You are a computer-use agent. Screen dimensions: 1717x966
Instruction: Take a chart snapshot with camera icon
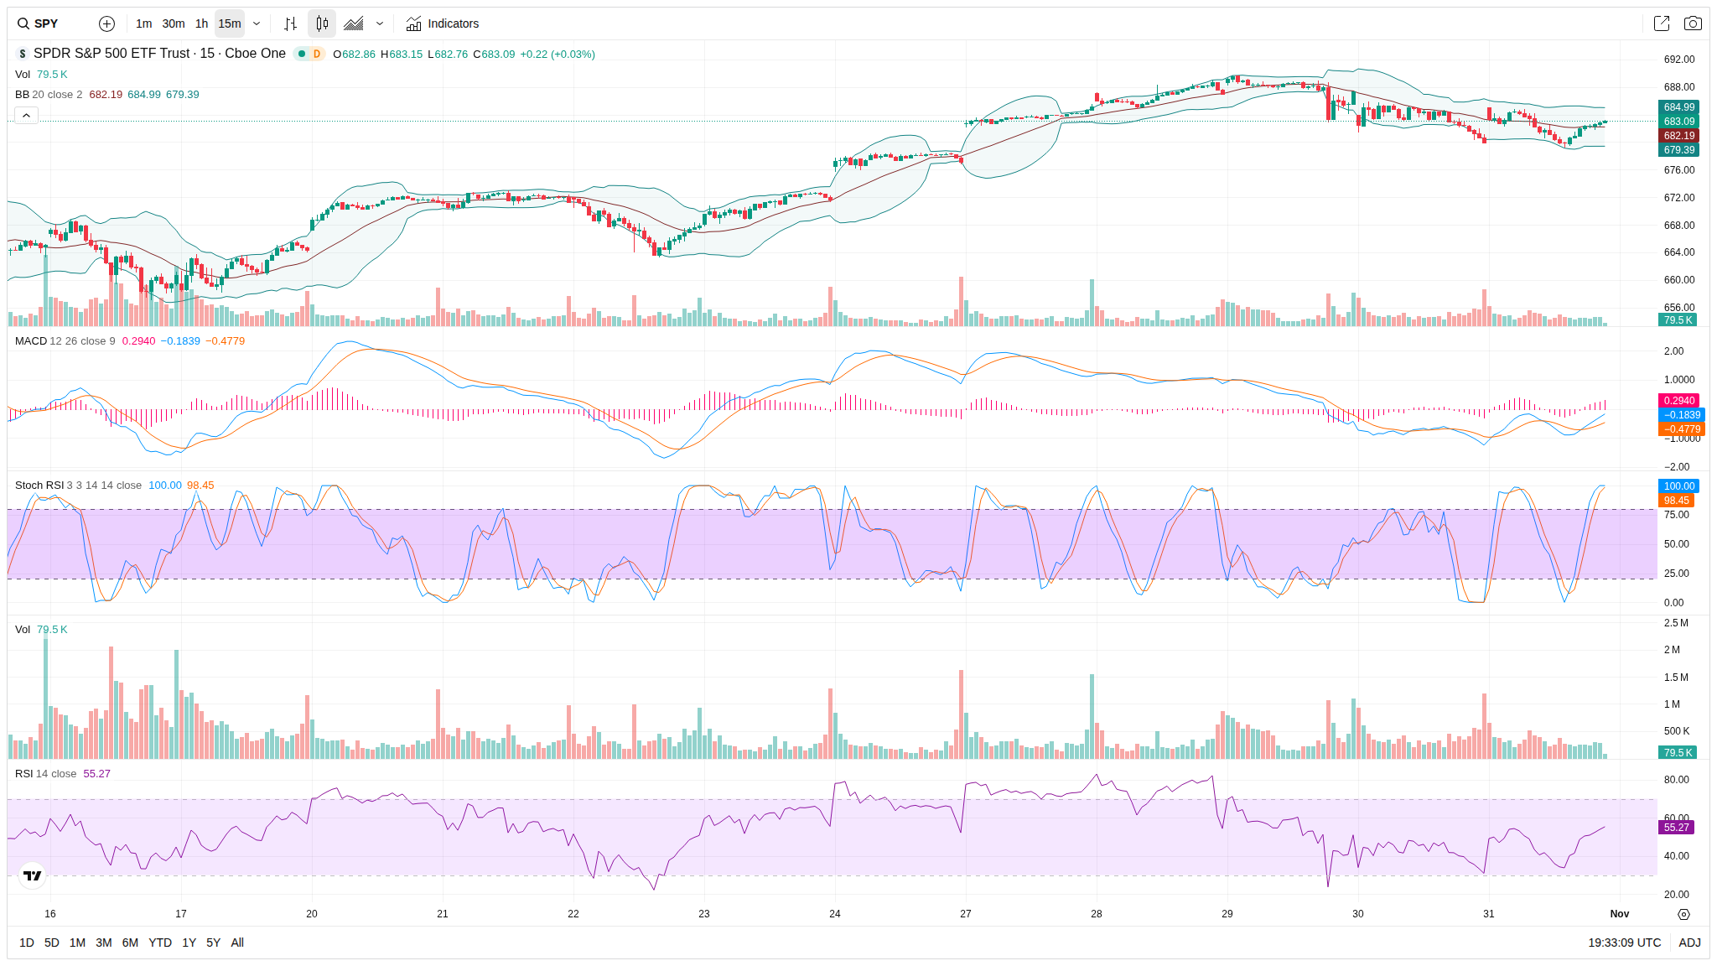coord(1693,23)
